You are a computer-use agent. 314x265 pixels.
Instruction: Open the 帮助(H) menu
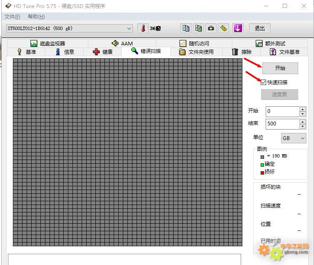36,17
